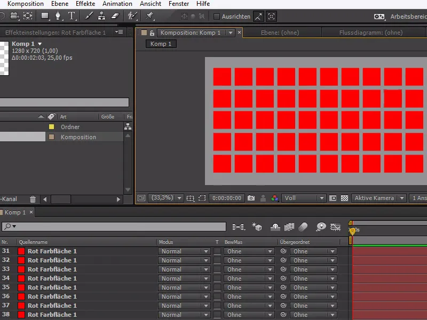Click the Komp 1 breadcrumb button in viewer
The width and height of the screenshot is (427, 320).
coord(161,44)
